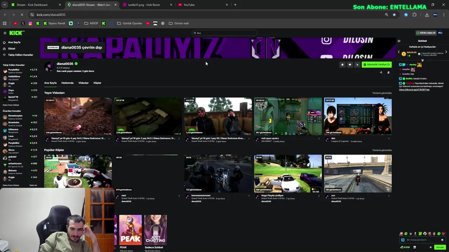Close the luw6a51.png Hızlı Resim tab
The image size is (449, 252).
[171, 5]
